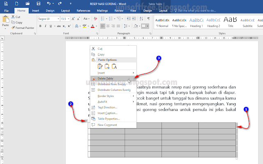The width and height of the screenshot is (263, 164).
Task: Apply the Heading 1 style
Action: [196, 23]
